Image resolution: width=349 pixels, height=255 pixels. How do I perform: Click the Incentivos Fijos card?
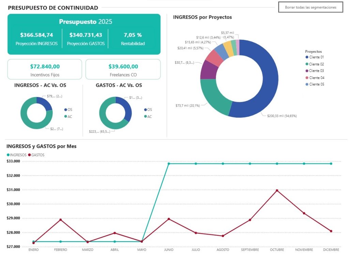coord(45,69)
